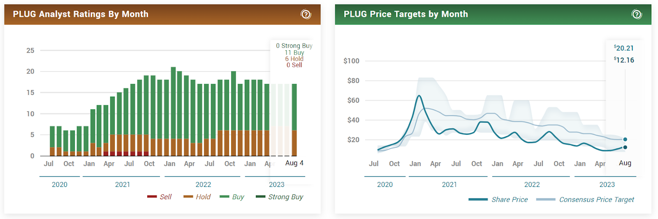Viewport: 658px width, 219px height.
Task: Click PLUG Analyst Ratings By Month title
Action: 81,14
